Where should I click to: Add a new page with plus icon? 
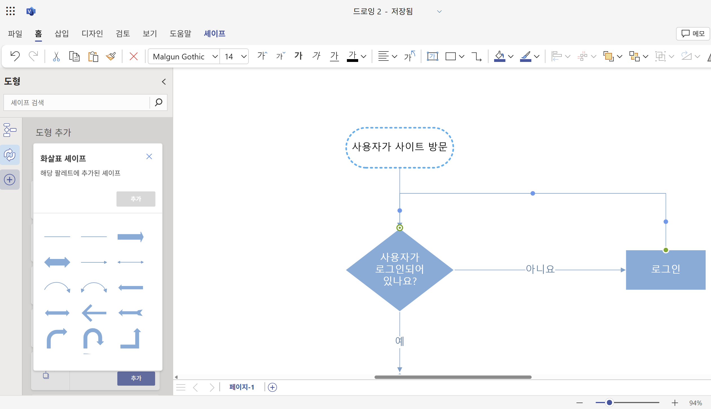(x=272, y=387)
